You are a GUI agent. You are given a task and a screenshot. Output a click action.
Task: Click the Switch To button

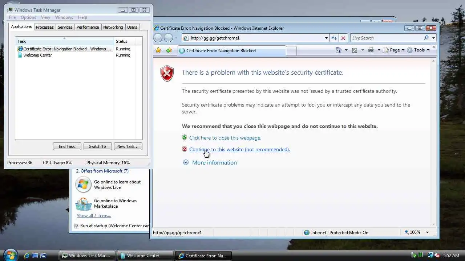[x=97, y=146]
